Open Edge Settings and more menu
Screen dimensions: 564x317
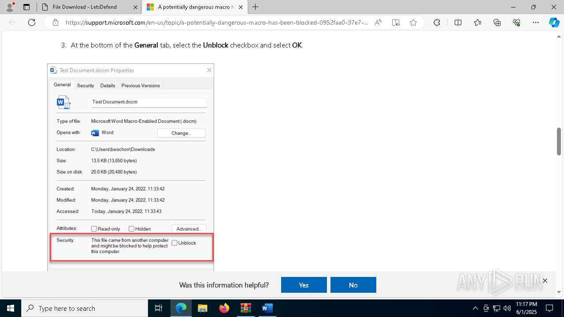536,22
